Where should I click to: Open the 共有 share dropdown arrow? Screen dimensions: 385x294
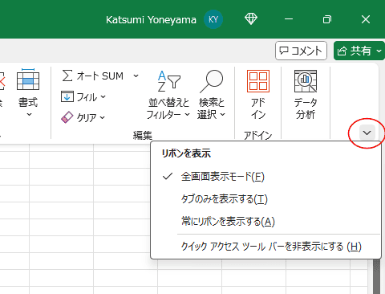pos(379,51)
